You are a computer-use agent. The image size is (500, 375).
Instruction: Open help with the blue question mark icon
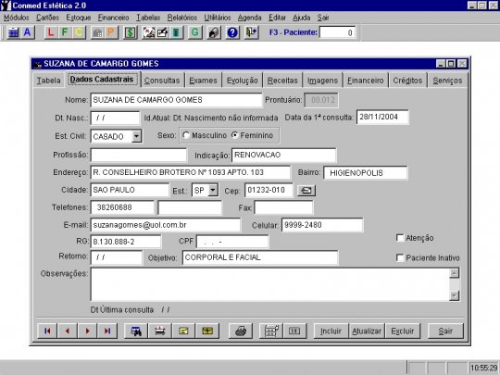click(232, 32)
